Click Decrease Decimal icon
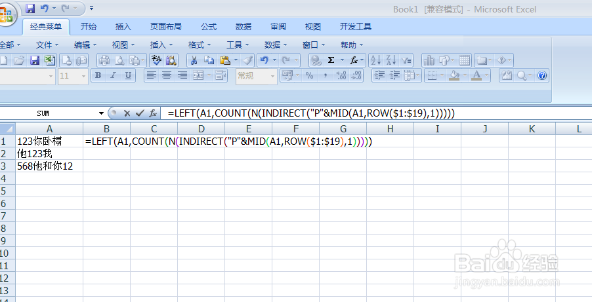 point(356,76)
